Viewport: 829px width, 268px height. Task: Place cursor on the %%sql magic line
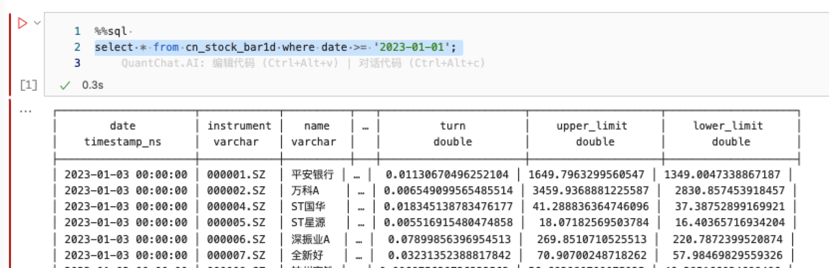click(111, 31)
